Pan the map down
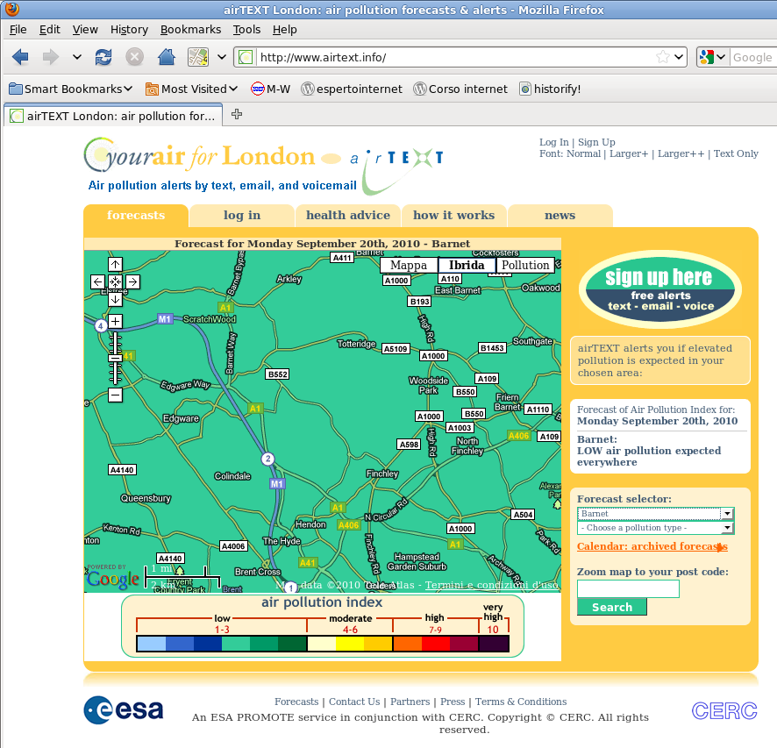Screen dimensions: 777x748 (x=115, y=299)
